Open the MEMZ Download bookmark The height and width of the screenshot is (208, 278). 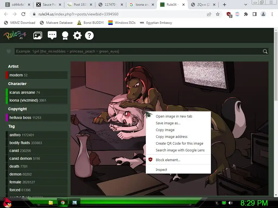(x=20, y=23)
